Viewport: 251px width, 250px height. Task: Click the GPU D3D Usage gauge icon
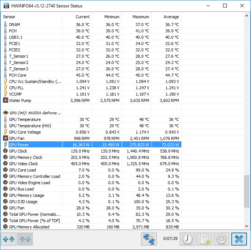(x=6, y=201)
